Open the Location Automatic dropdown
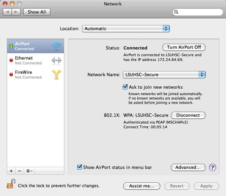The image size is (226, 196). coord(126,28)
